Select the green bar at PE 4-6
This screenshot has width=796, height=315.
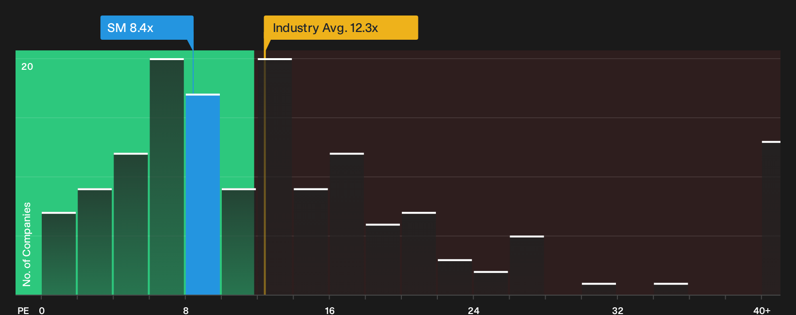tap(131, 224)
